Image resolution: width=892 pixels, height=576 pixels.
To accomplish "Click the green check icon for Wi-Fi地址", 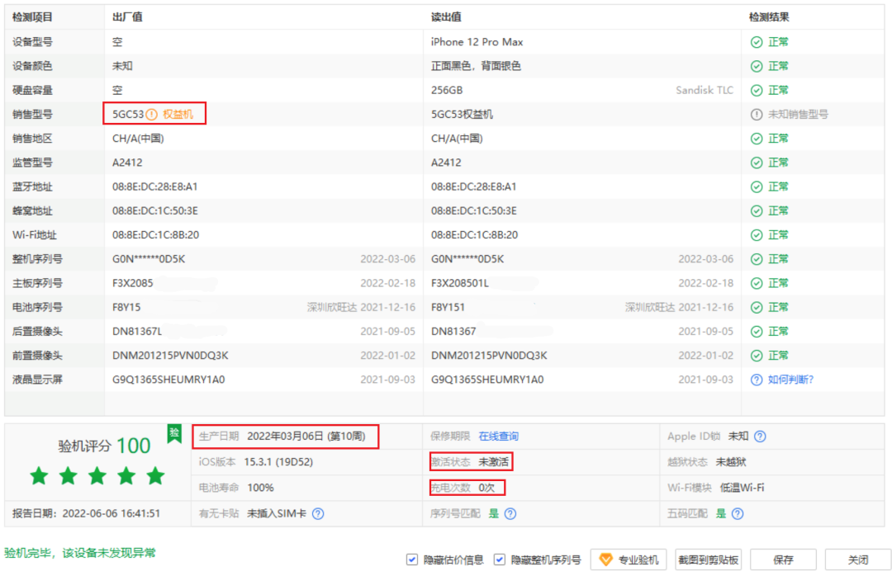I will [756, 235].
